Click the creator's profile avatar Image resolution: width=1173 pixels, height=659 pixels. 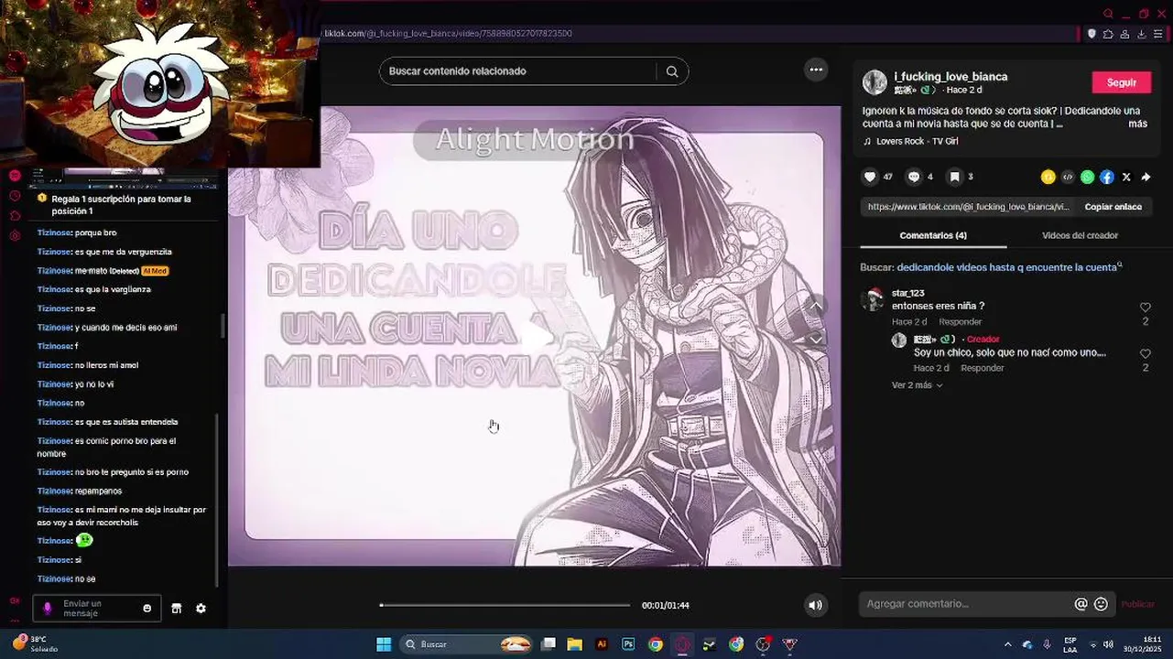874,82
